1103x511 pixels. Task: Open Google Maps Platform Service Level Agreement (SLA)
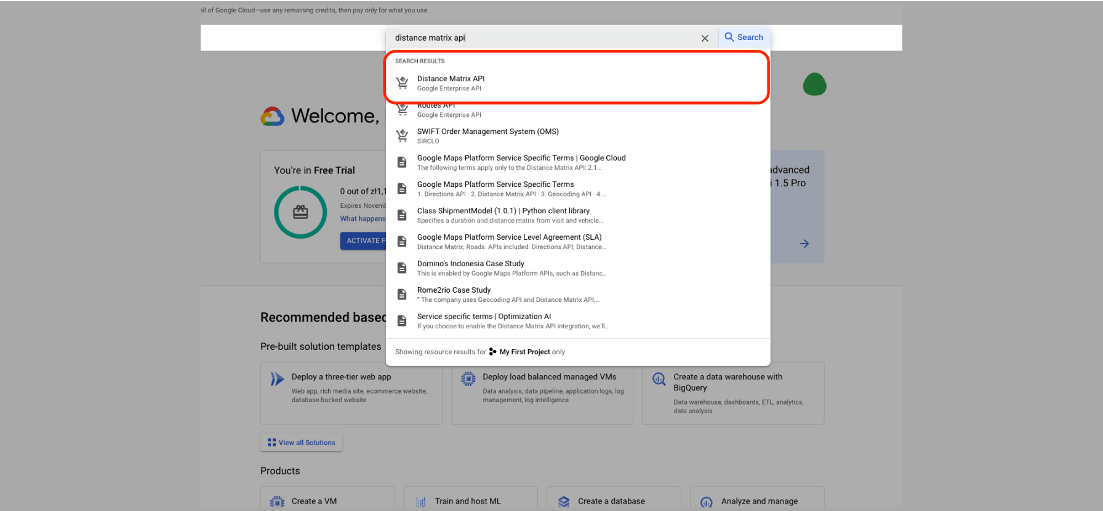(x=578, y=242)
